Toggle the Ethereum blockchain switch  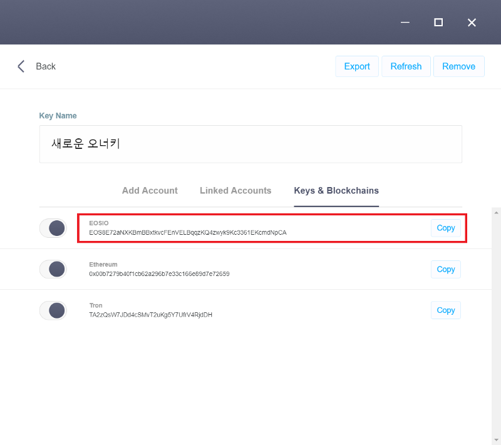pyautogui.click(x=53, y=269)
